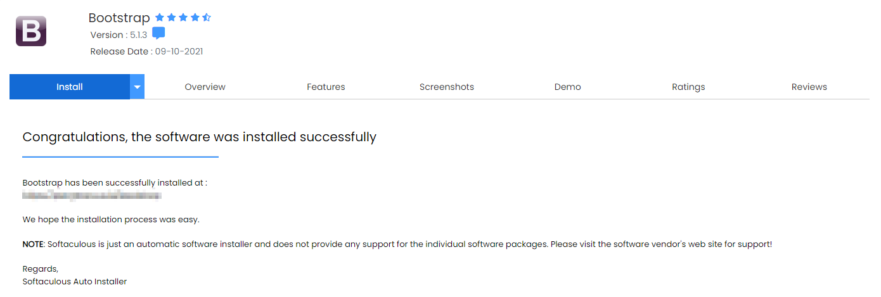View the Screenshots tab
Image resolution: width=881 pixels, height=297 pixels.
coord(446,87)
